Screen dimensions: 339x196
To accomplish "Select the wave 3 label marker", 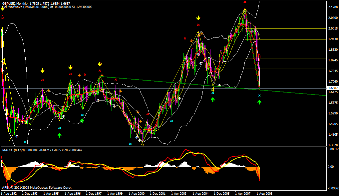I will [x=198, y=34].
